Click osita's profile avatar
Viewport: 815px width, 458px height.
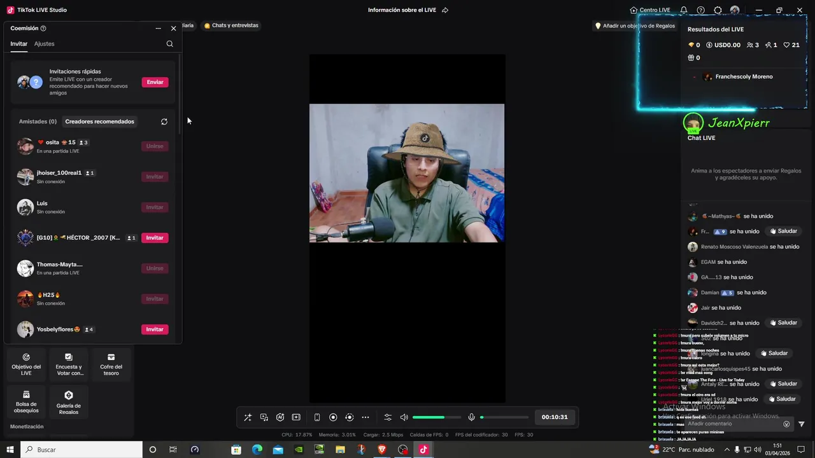click(x=25, y=146)
